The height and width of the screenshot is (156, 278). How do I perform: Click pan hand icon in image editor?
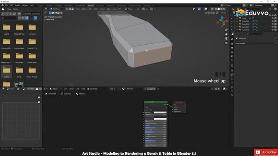point(39,102)
